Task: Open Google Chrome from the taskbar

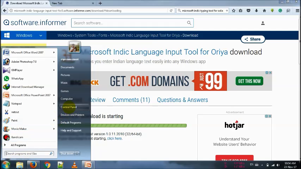Action: [x=47, y=165]
